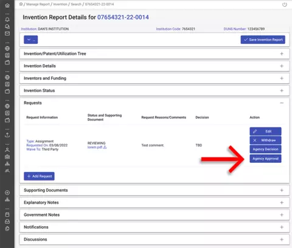Click the Status and Supporting Document column header
Screen dimensions: 292x248
point(105,117)
